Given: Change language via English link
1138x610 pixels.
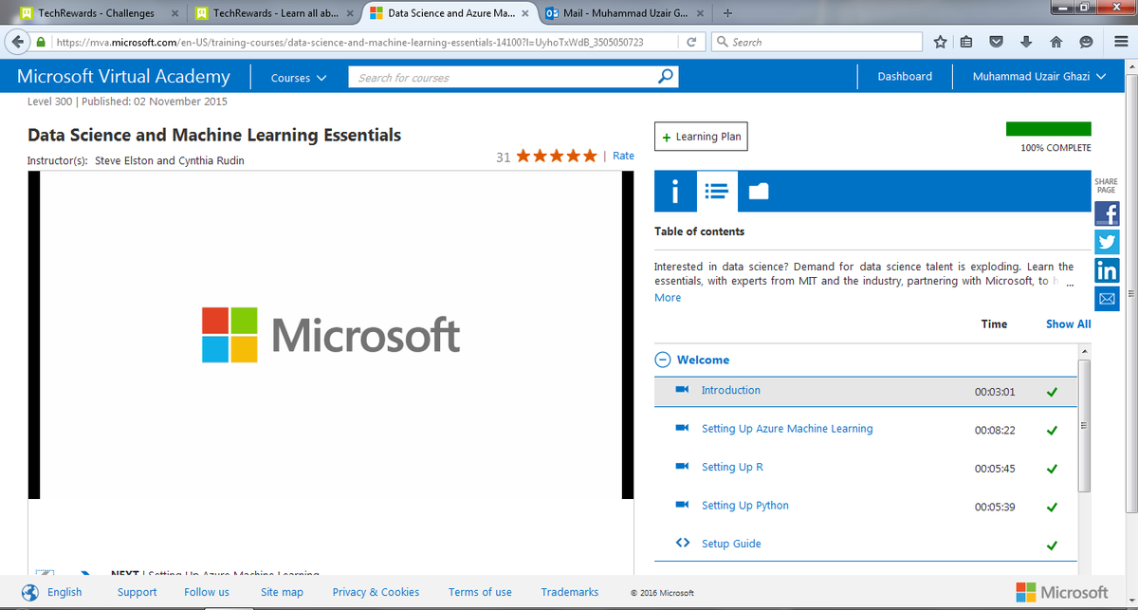Looking at the screenshot, I should [x=64, y=592].
